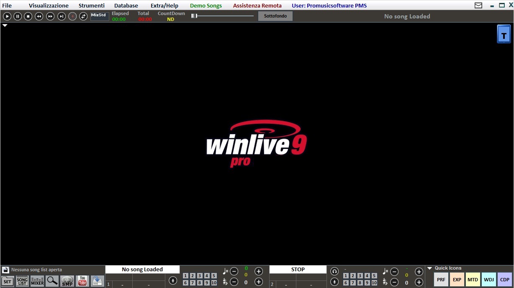Screen dimensions: 514x288
Task: Select preset 1 in deck 1 number grid
Action: click(x=185, y=276)
